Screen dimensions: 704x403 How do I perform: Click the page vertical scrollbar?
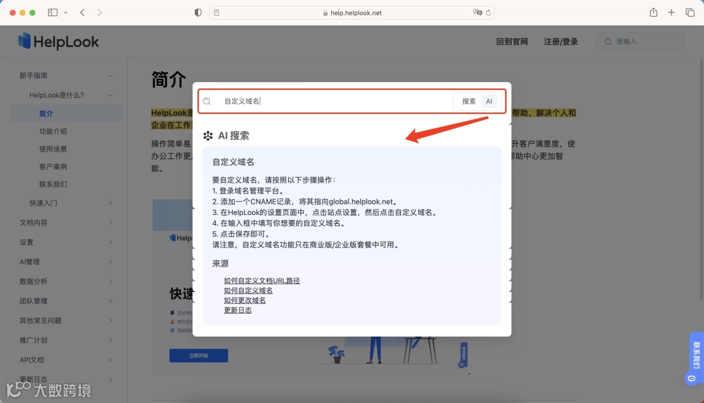[x=701, y=179]
